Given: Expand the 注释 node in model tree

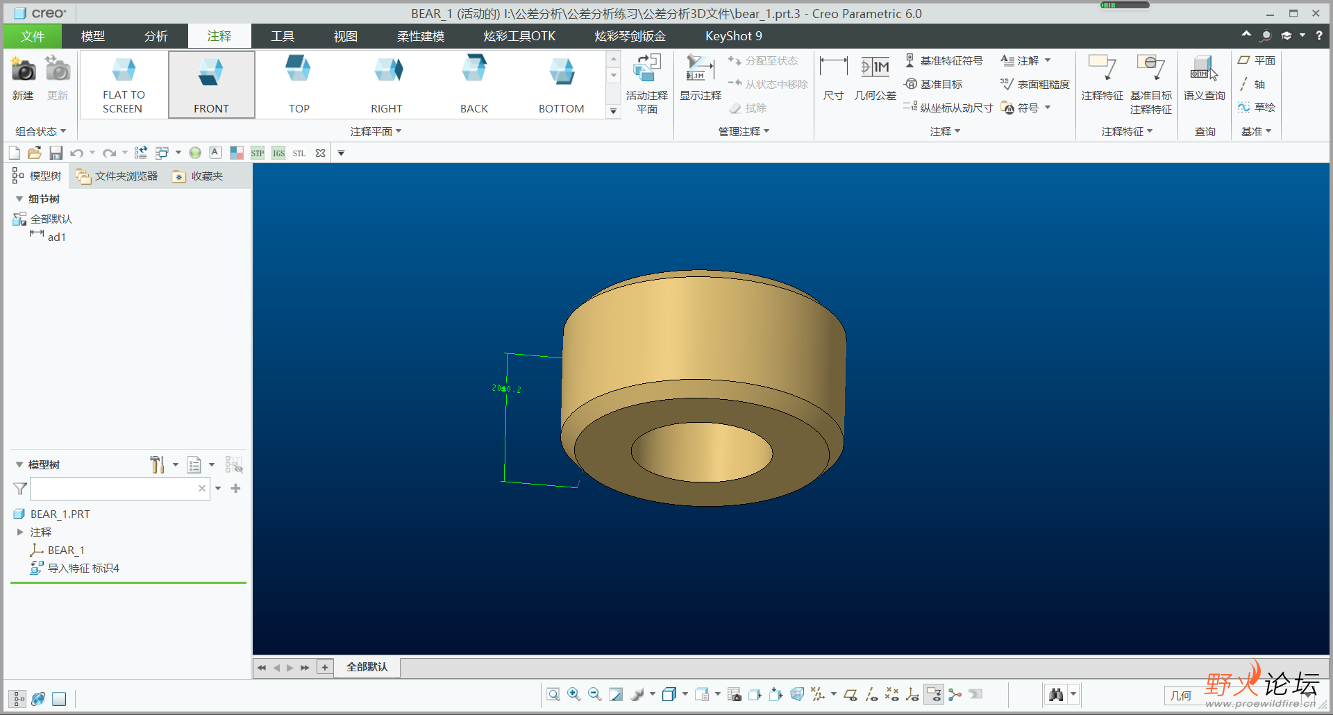Looking at the screenshot, I should point(20,532).
